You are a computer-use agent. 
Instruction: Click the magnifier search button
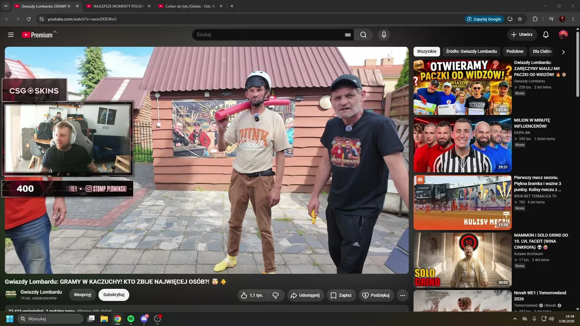click(363, 35)
